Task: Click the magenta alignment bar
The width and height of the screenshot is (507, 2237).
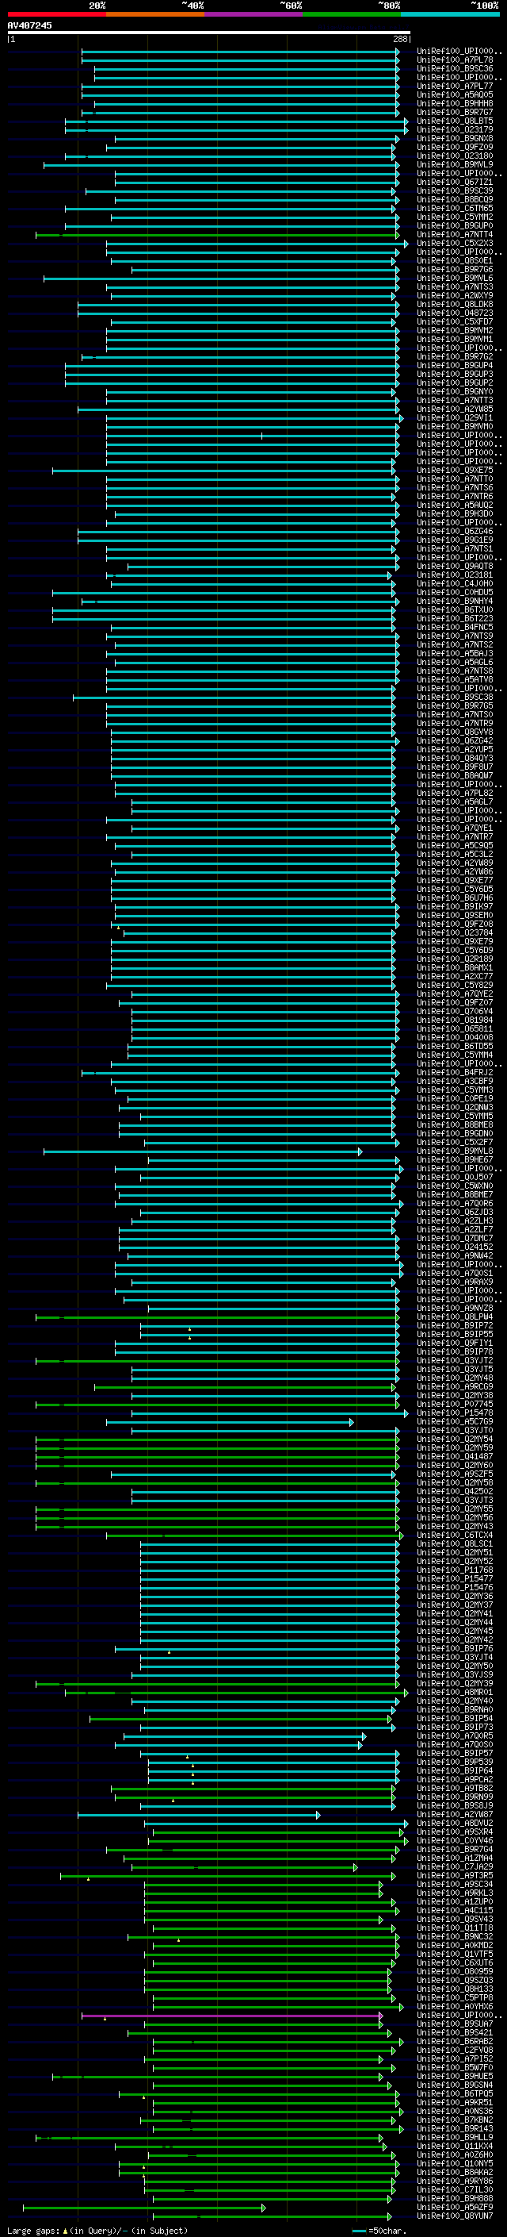Action: pyautogui.click(x=232, y=2016)
